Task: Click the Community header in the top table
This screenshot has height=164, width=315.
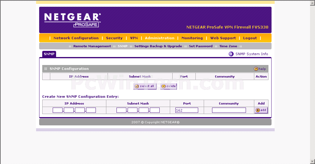Action: pyautogui.click(x=225, y=77)
